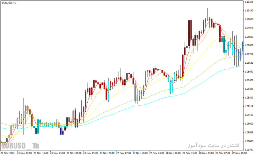Click the dark blue candle above 24 Nov 07:00
Screen dimensions: 255x156
pyautogui.click(x=67, y=122)
